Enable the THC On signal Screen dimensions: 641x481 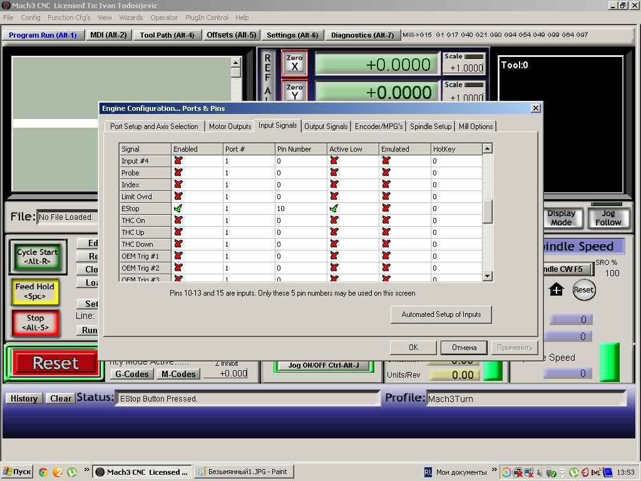pos(178,220)
